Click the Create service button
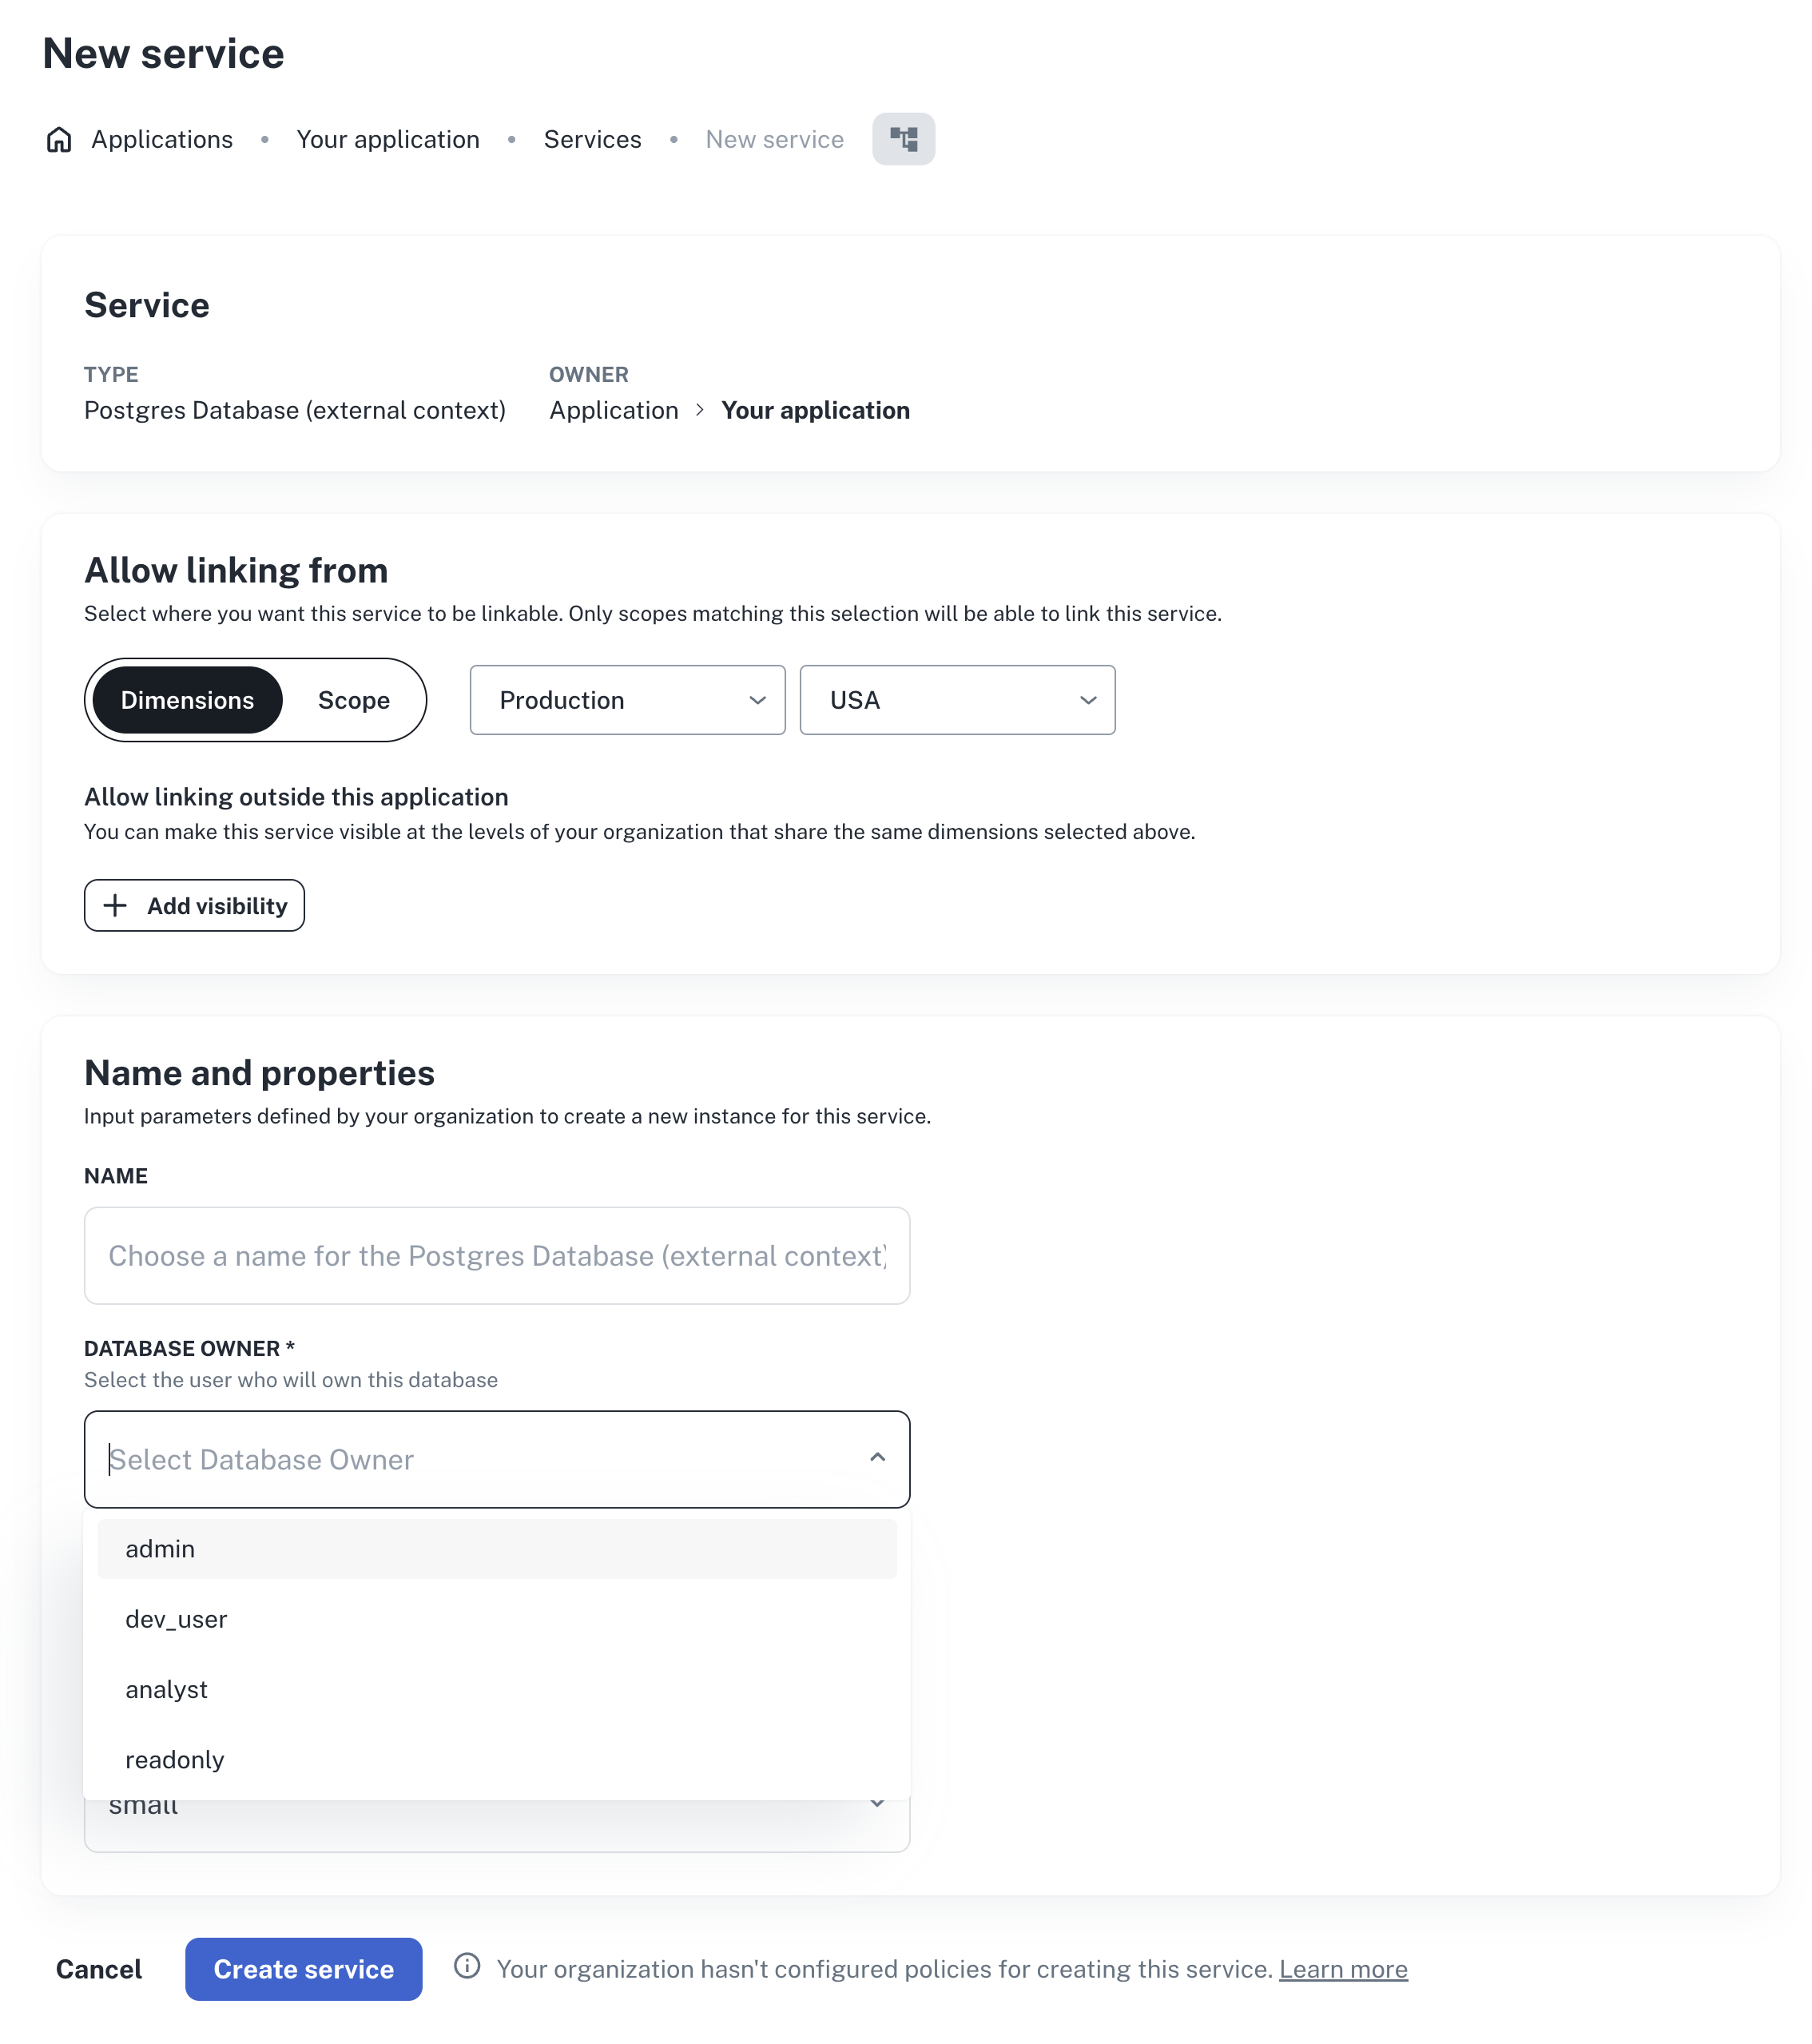 (303, 1968)
